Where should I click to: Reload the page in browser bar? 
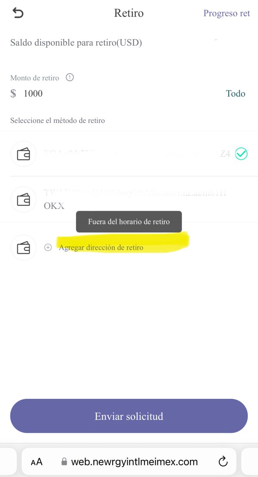click(x=223, y=462)
